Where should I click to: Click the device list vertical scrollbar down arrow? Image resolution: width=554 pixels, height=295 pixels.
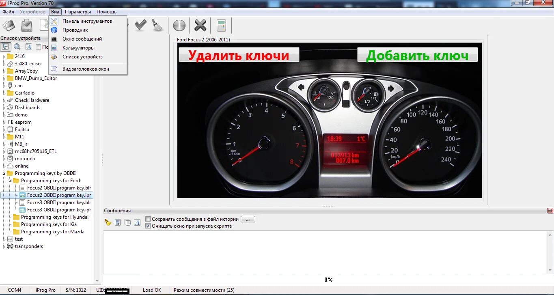coord(97,280)
